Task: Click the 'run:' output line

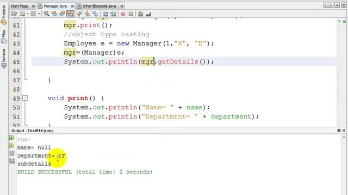Action: (24, 140)
